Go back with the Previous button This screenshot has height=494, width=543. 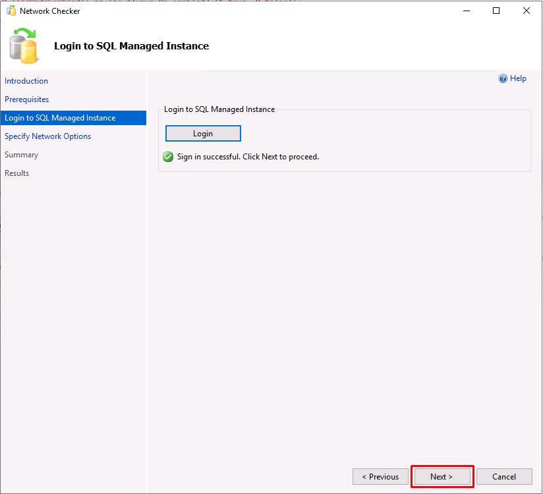tap(380, 477)
